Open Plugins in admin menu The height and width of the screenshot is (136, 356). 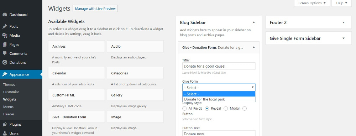pyautogui.click(x=21, y=124)
